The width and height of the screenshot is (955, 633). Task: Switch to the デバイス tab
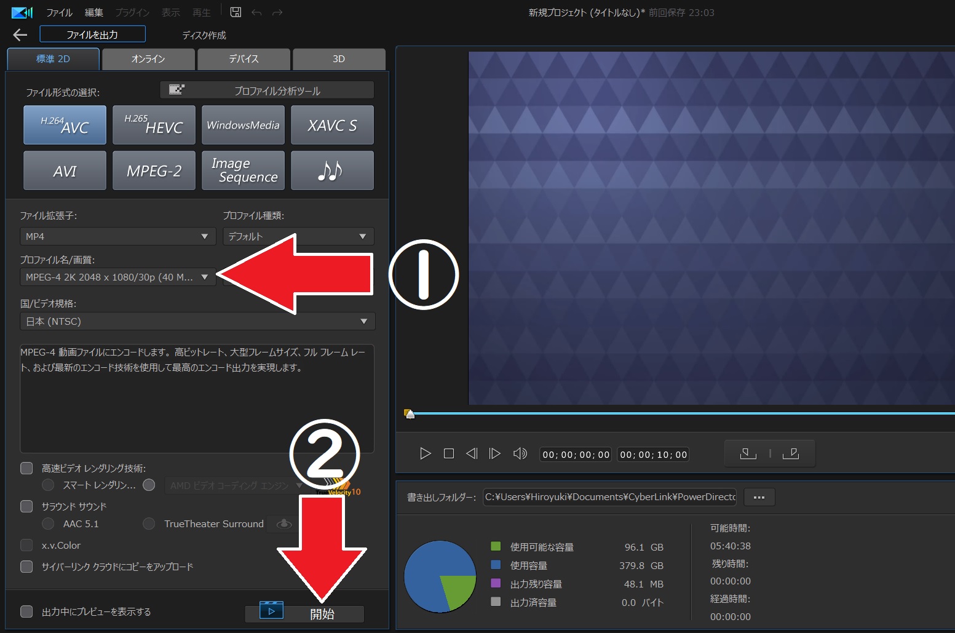(x=244, y=59)
